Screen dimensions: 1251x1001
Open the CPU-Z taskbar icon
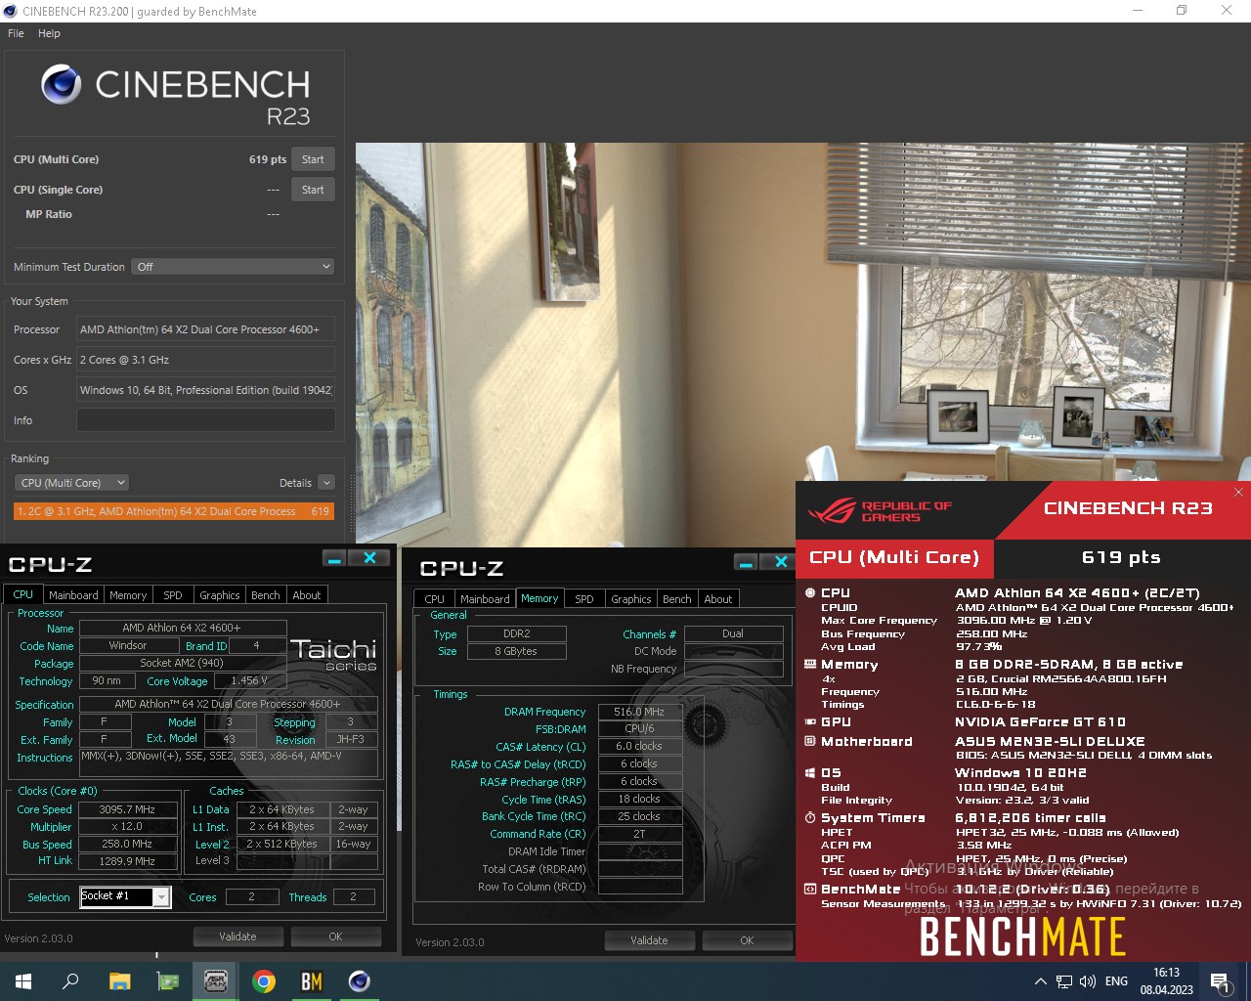[x=215, y=981]
